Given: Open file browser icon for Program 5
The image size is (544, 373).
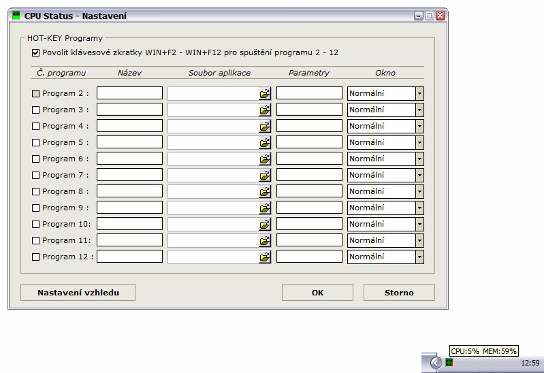Looking at the screenshot, I should pyautogui.click(x=265, y=143).
